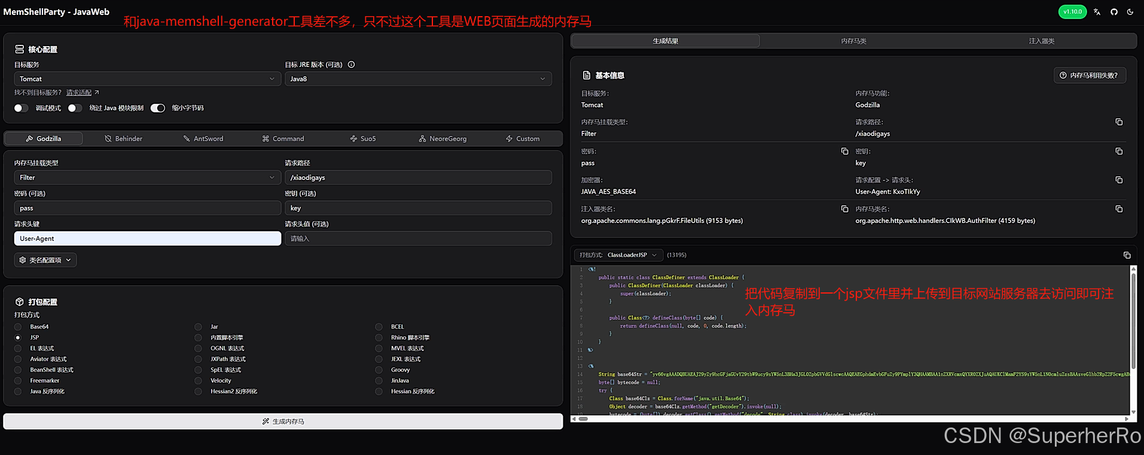Click the v1.10.0 version badge
This screenshot has height=455, width=1144.
coord(1072,12)
